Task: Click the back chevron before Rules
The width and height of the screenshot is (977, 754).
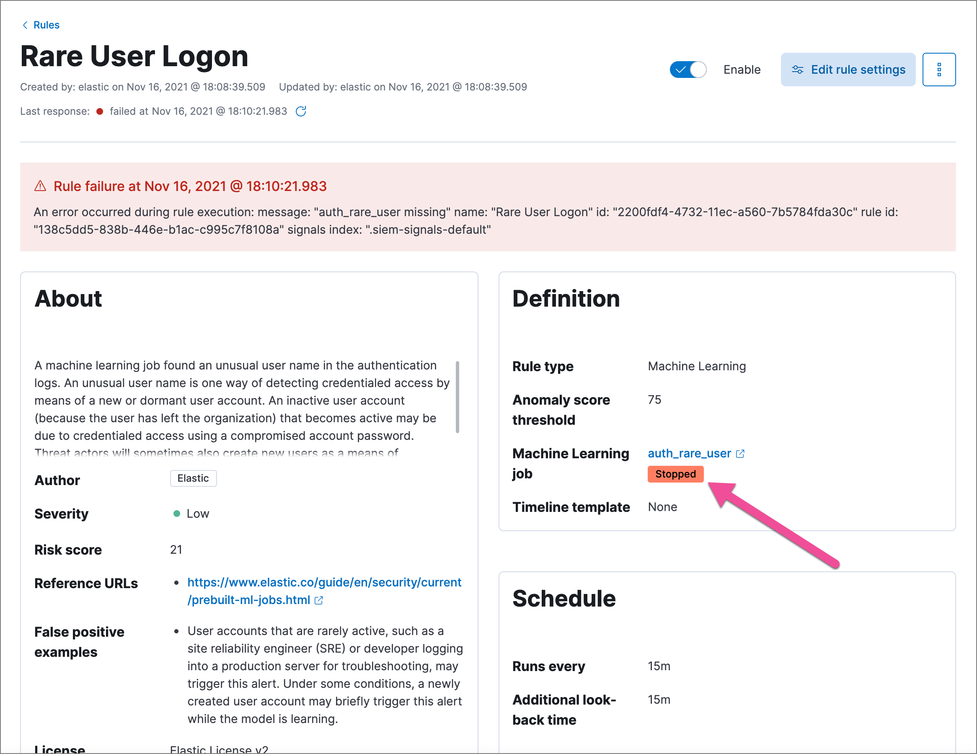Action: [x=25, y=25]
